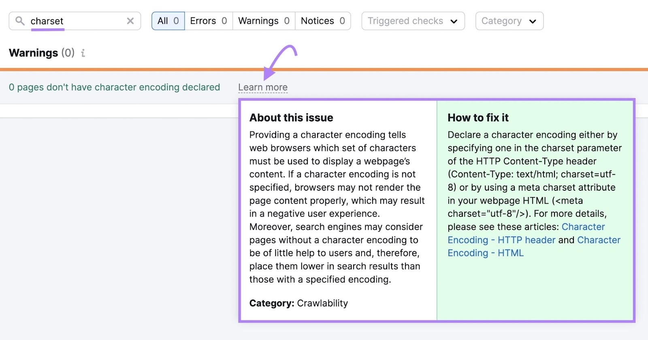
Task: Follow the Character Encoding - HTML link
Action: (x=486, y=253)
